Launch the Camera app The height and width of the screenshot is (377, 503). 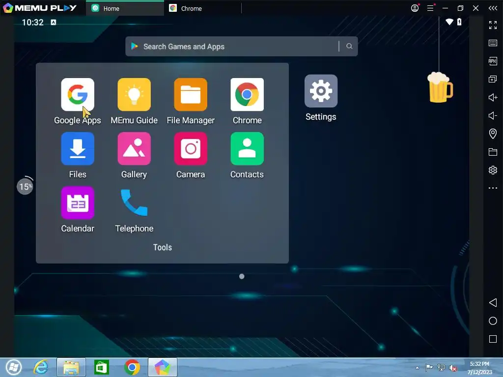(x=191, y=149)
